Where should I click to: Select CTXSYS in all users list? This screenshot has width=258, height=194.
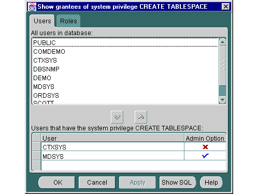pos(125,61)
